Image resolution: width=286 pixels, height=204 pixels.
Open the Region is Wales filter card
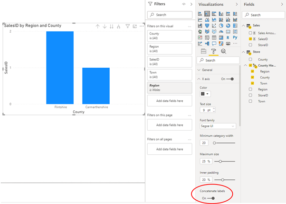pyautogui.click(x=170, y=88)
